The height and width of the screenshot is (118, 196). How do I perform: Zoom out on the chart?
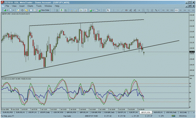pos(75,10)
